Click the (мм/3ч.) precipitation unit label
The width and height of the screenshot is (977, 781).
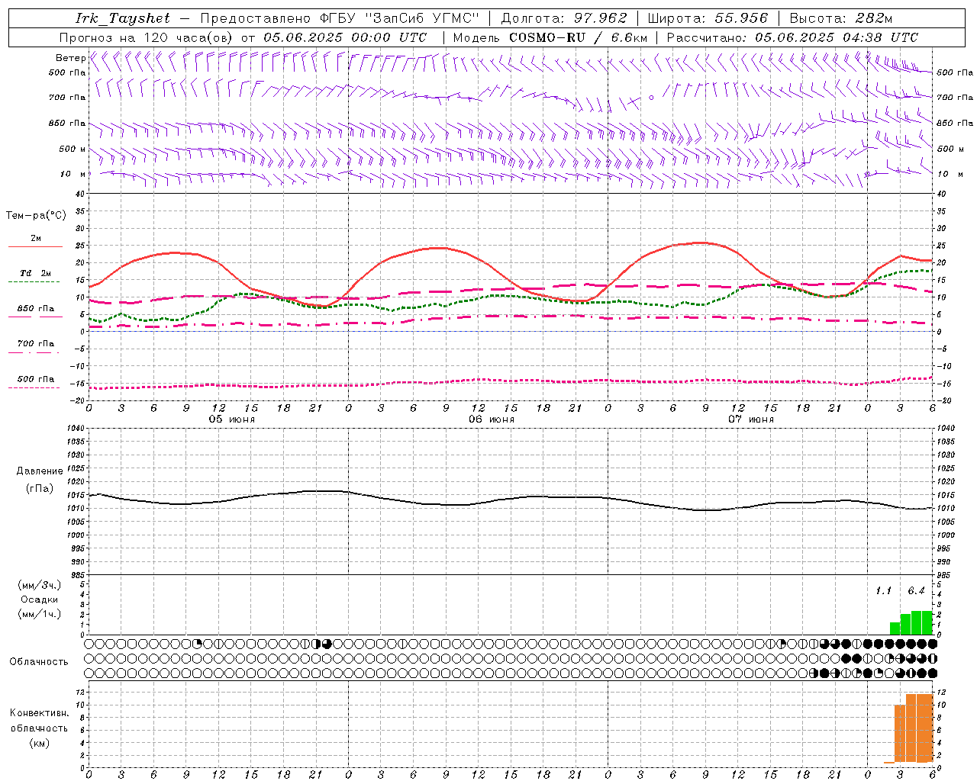(x=38, y=585)
